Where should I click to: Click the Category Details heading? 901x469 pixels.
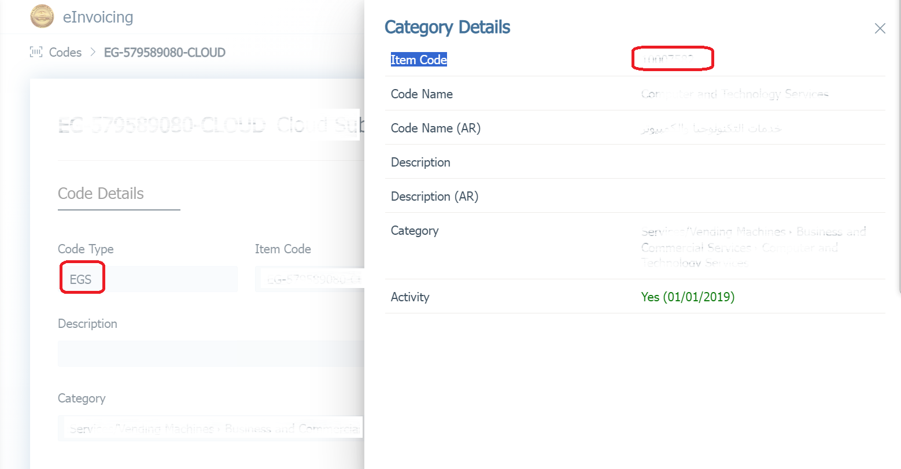point(447,27)
